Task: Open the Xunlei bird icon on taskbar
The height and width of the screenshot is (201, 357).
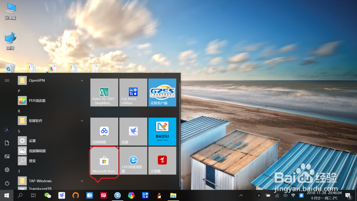Action: click(62, 195)
